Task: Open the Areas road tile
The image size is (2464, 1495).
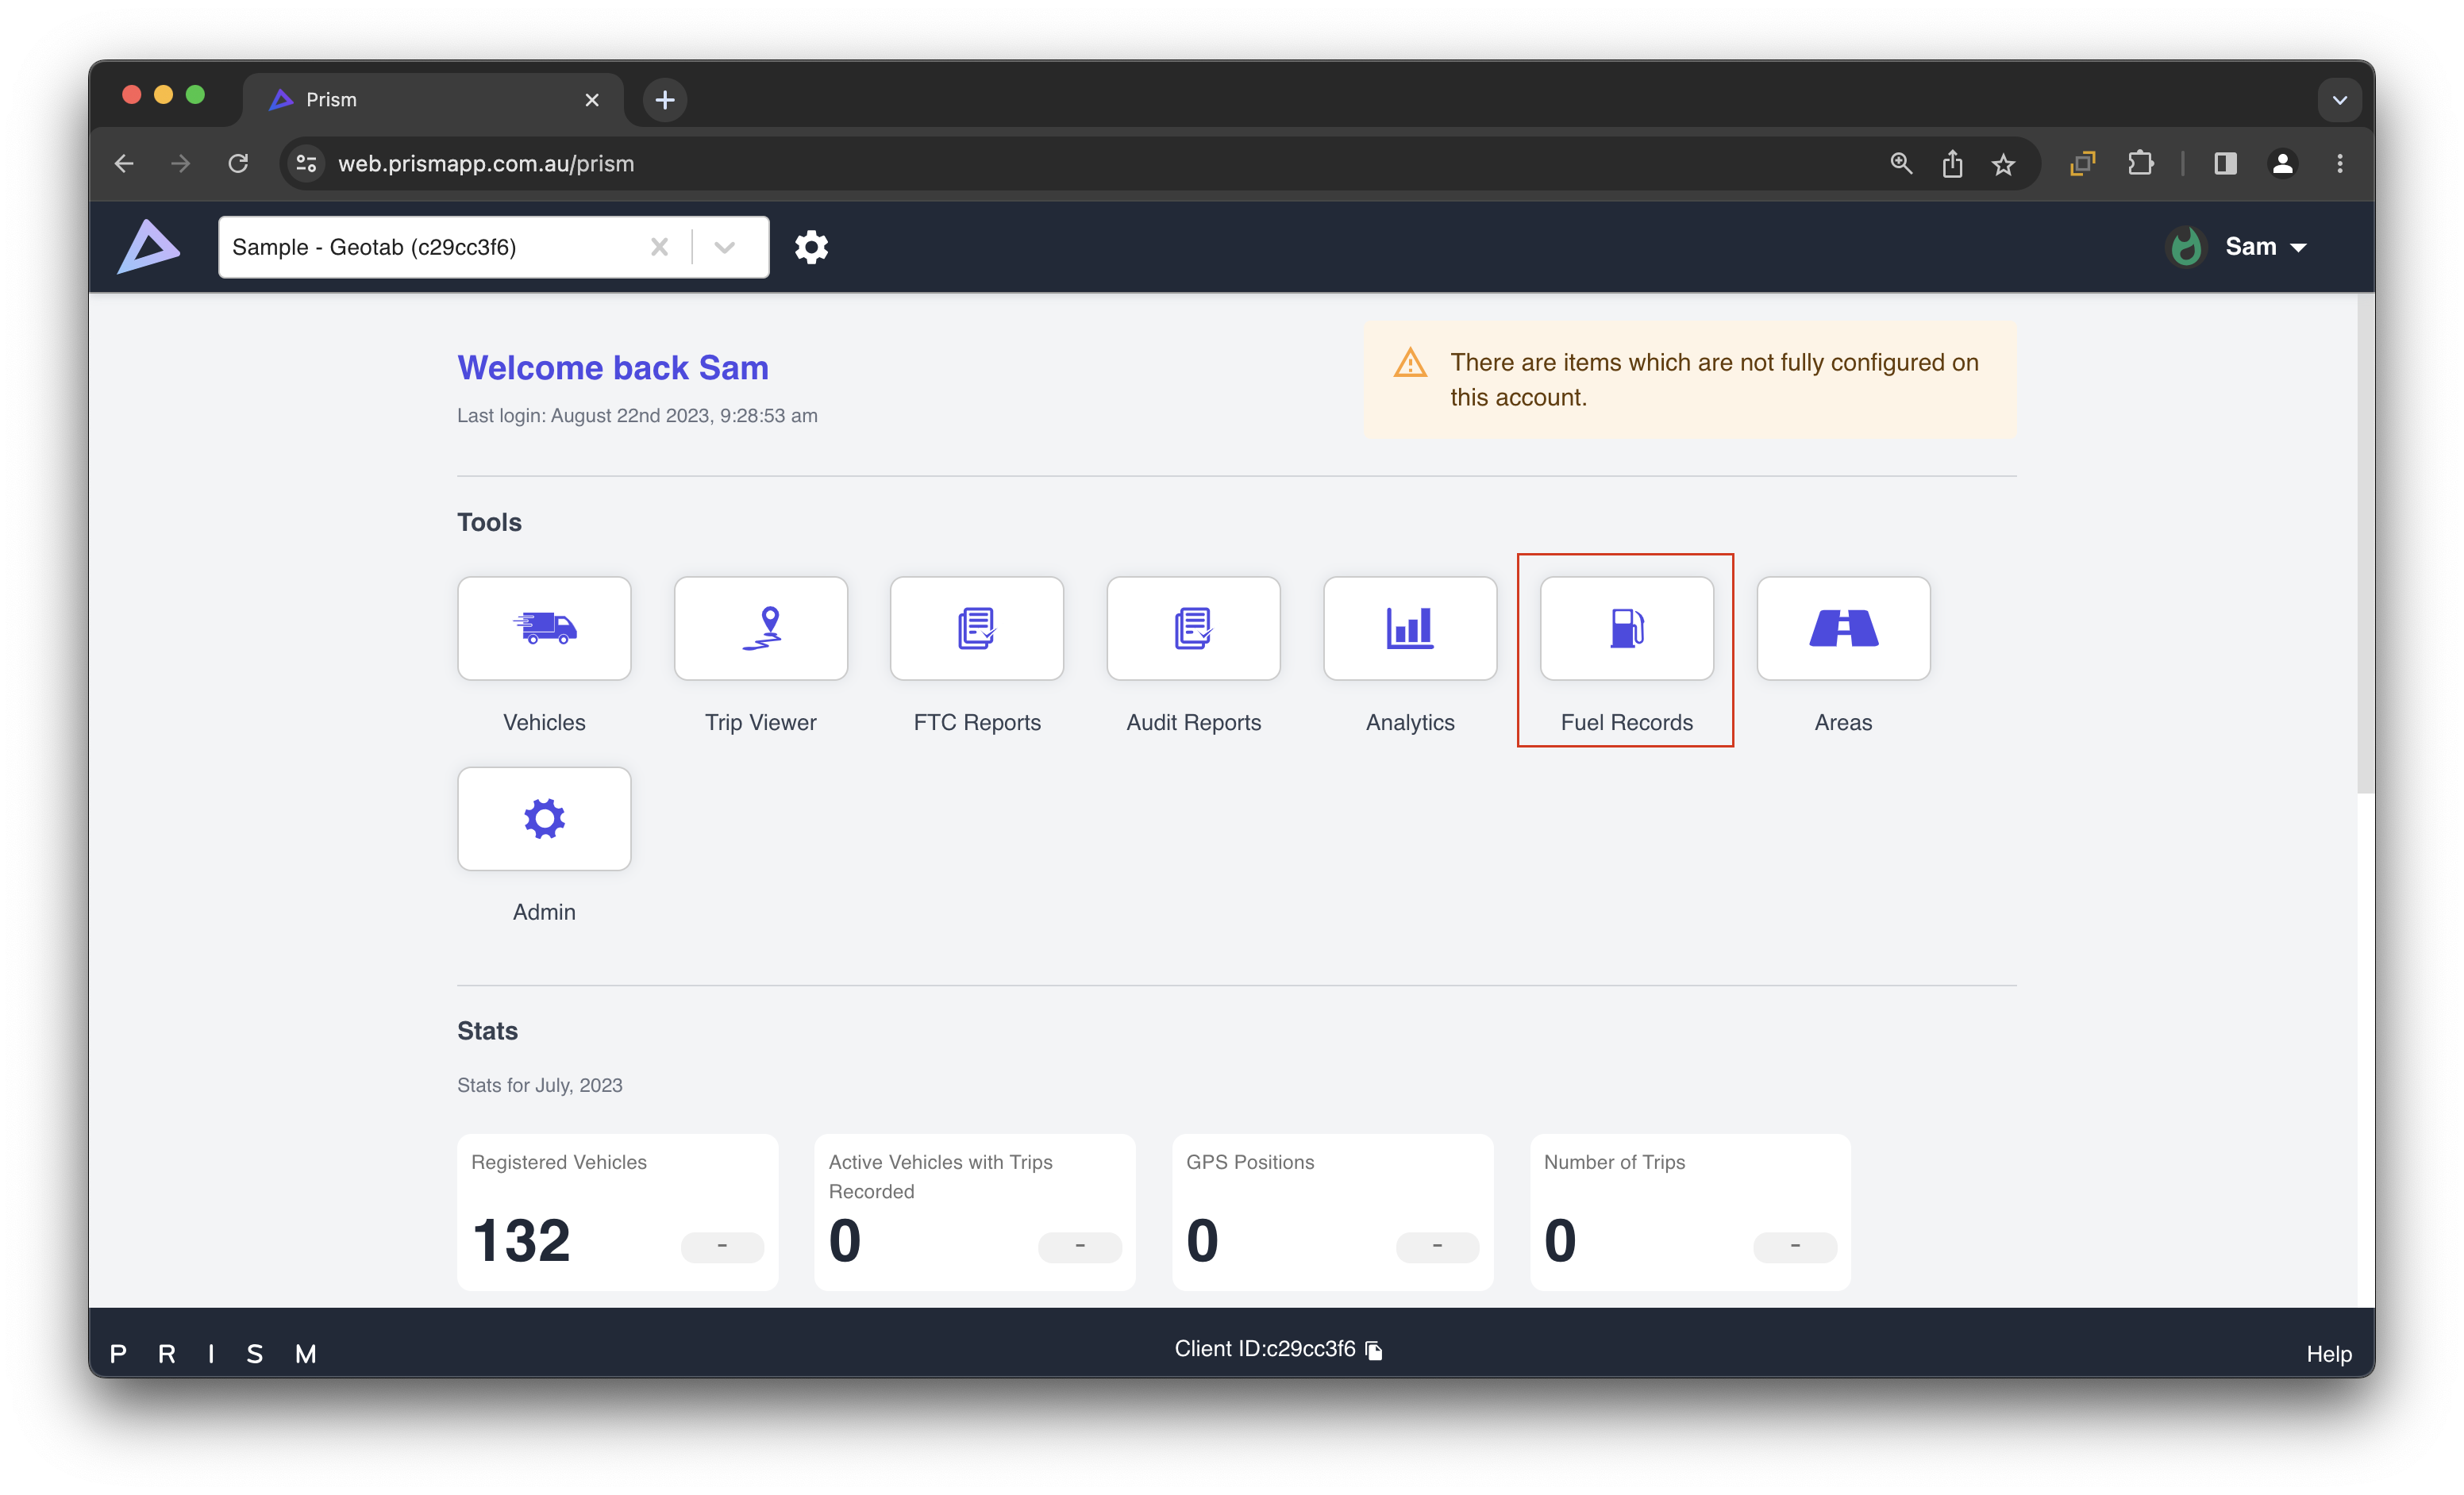Action: (x=1842, y=628)
